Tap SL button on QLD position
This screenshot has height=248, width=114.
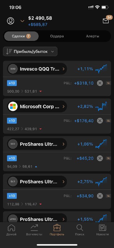tap(108, 196)
